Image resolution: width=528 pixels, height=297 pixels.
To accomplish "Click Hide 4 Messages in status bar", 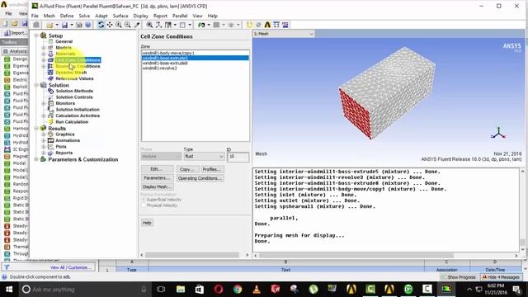I will click(x=501, y=277).
